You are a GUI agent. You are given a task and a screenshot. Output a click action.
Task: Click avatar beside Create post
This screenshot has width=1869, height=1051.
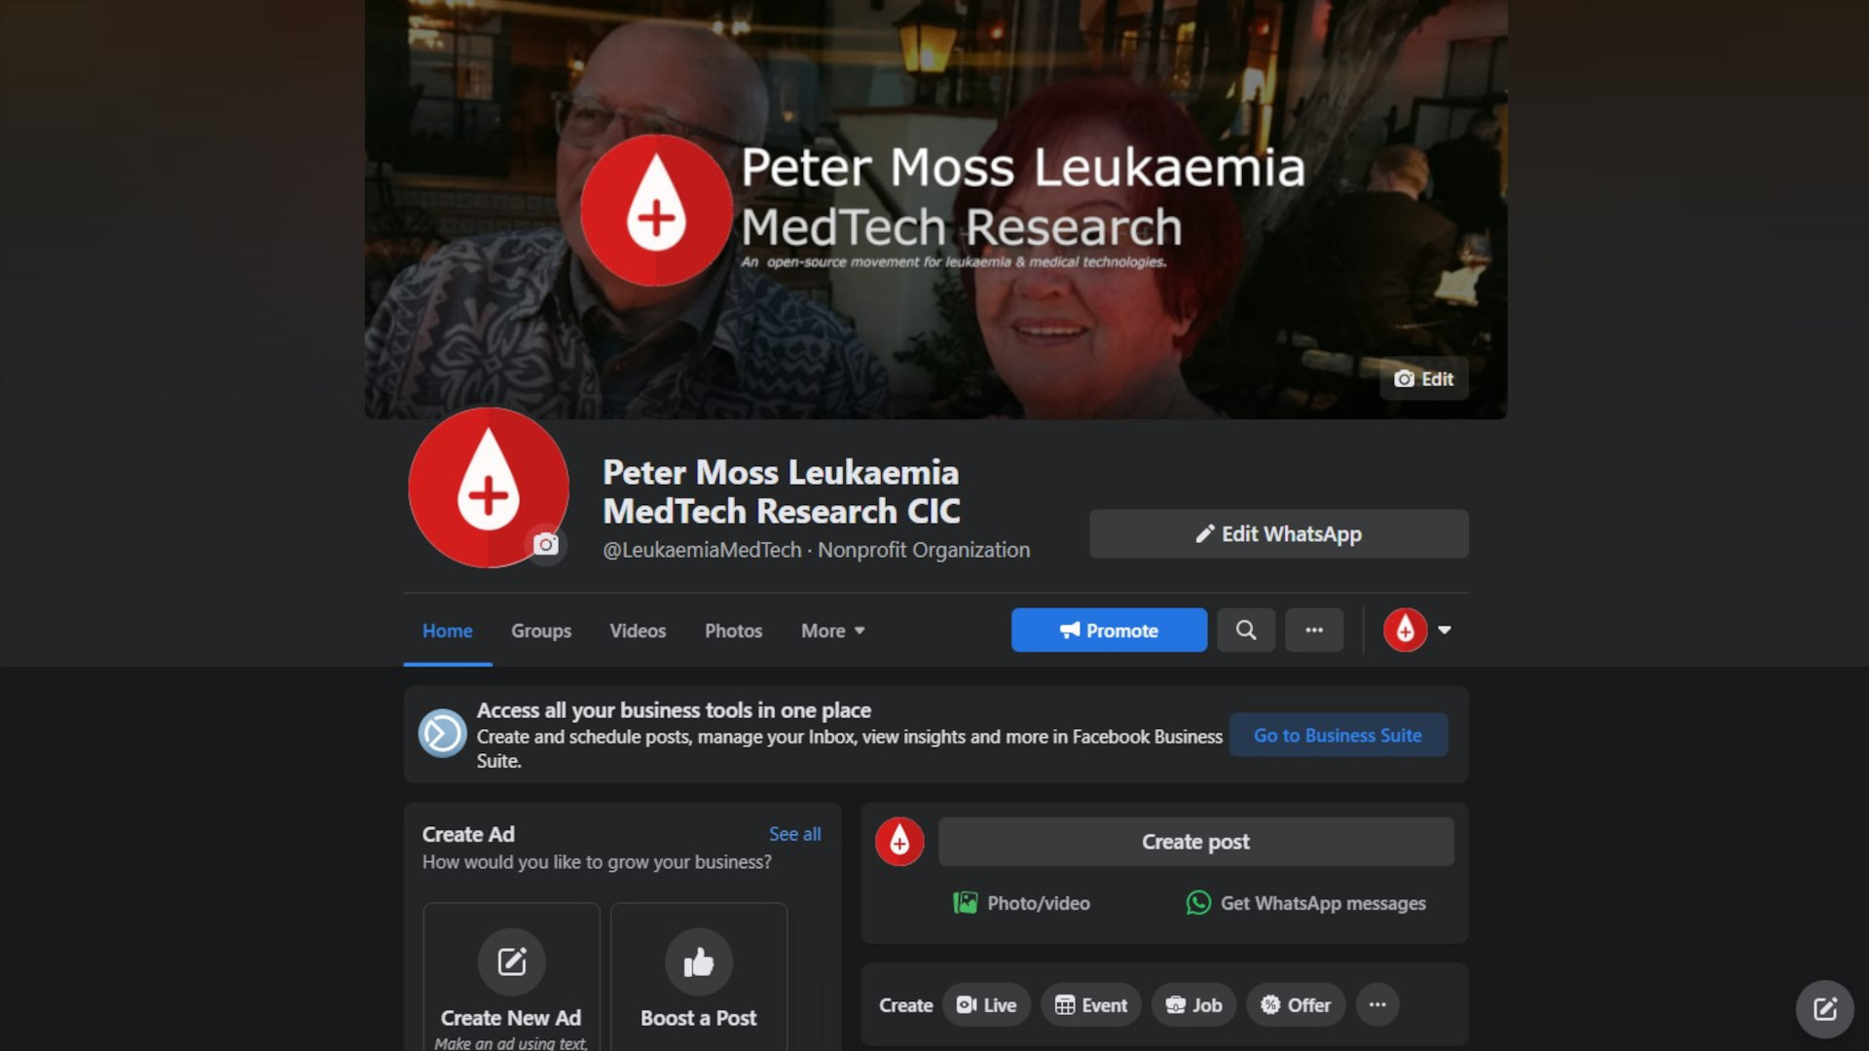898,841
